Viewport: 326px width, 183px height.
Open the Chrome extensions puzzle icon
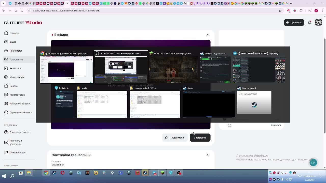(x=301, y=11)
